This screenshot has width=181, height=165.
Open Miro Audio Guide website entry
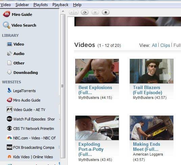click(27, 100)
